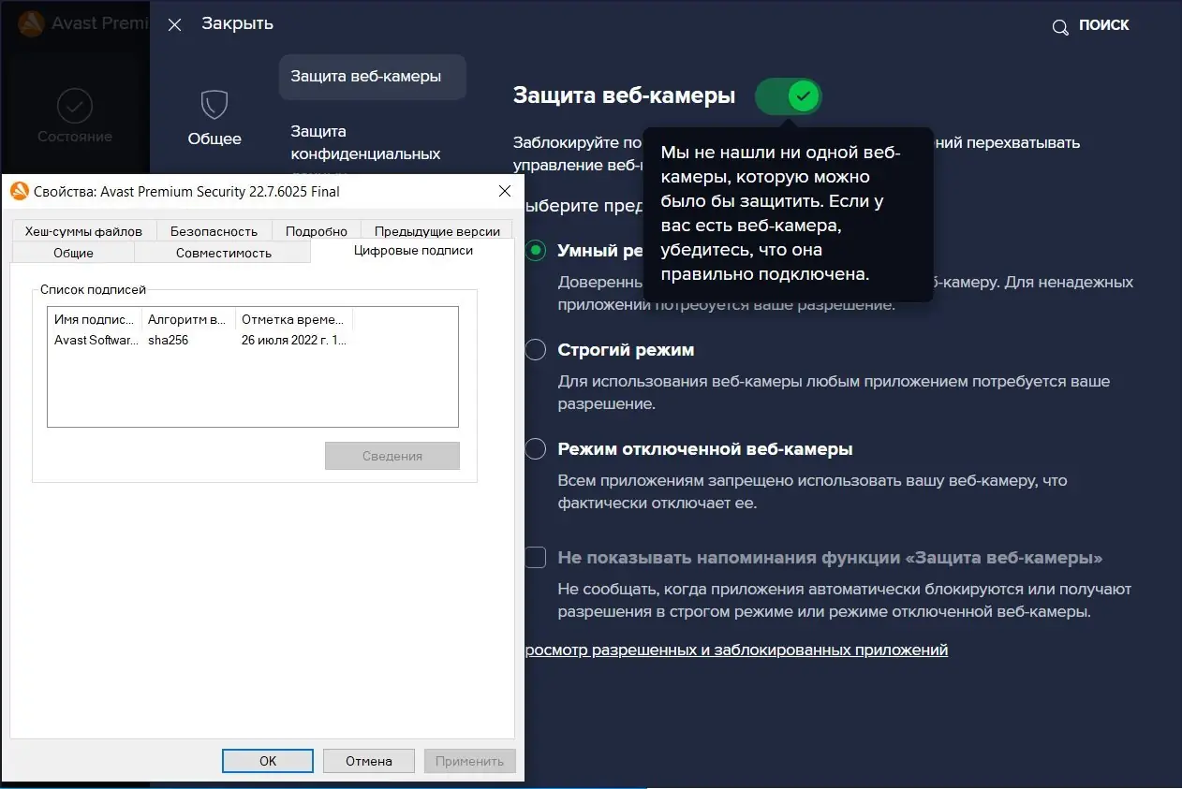
Task: Click the Отметка времени column header
Action: point(294,319)
